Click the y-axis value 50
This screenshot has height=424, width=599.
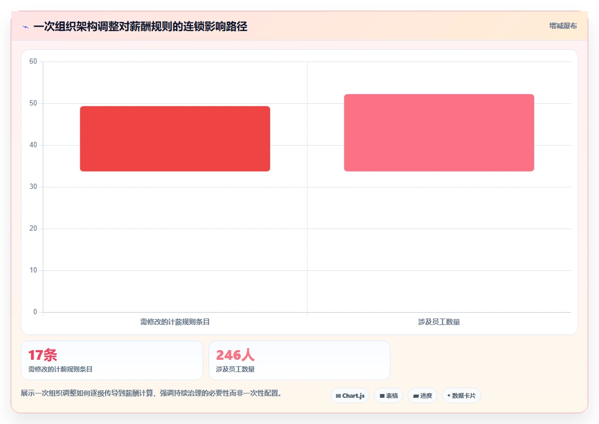pyautogui.click(x=33, y=103)
